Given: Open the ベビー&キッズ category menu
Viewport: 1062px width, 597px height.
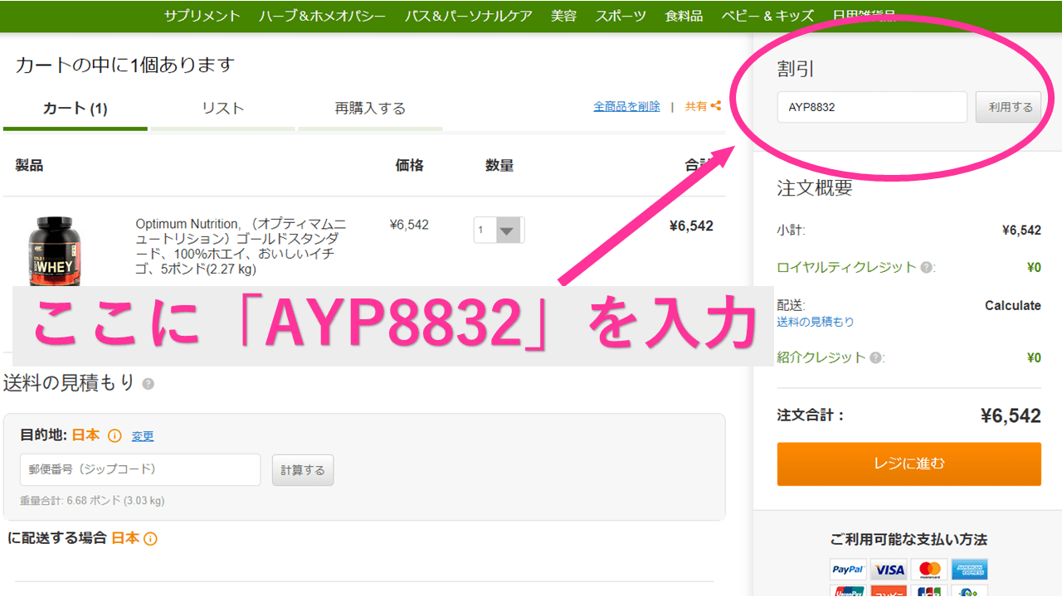Looking at the screenshot, I should pyautogui.click(x=767, y=16).
